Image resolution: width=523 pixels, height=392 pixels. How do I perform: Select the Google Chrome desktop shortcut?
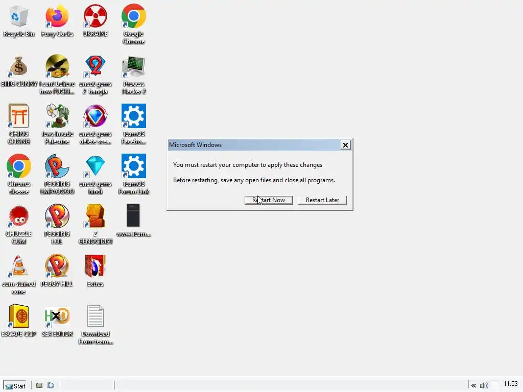pyautogui.click(x=133, y=16)
